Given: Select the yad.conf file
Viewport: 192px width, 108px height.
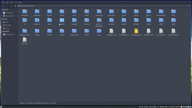Looking at the screenshot, I should [x=25, y=41].
